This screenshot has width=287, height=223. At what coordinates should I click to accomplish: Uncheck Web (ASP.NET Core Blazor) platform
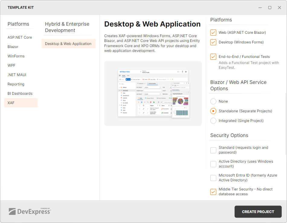[213, 32]
